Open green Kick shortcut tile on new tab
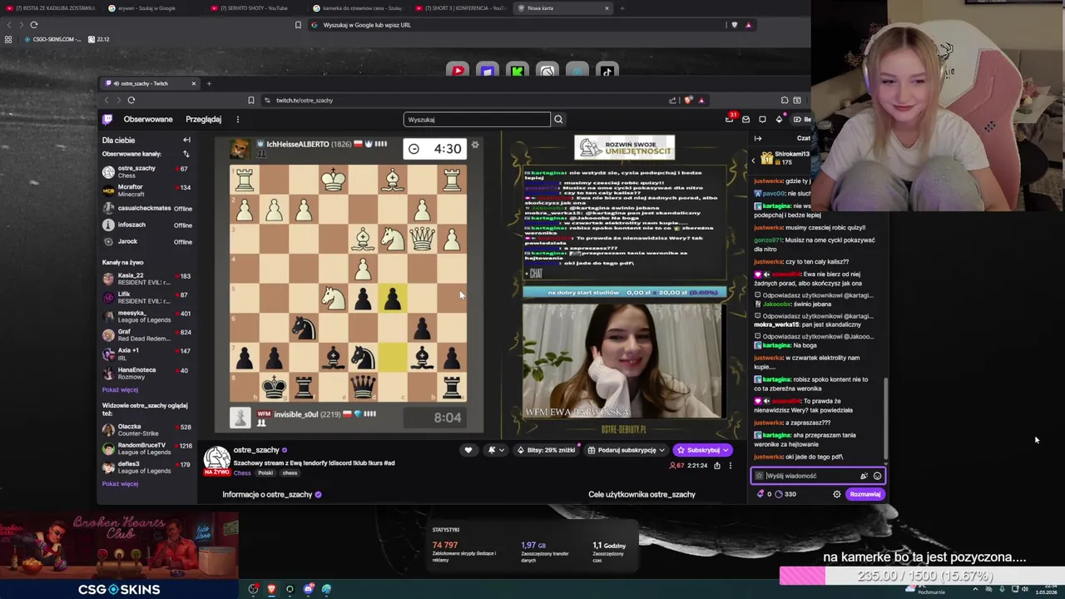The width and height of the screenshot is (1065, 599). point(518,72)
